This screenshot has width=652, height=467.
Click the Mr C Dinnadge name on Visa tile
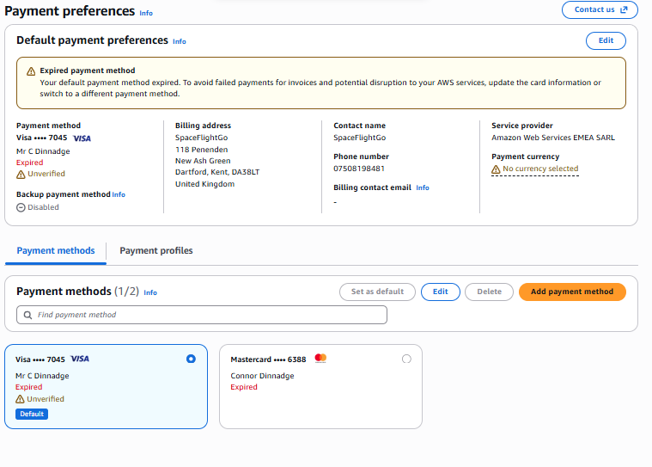(42, 376)
